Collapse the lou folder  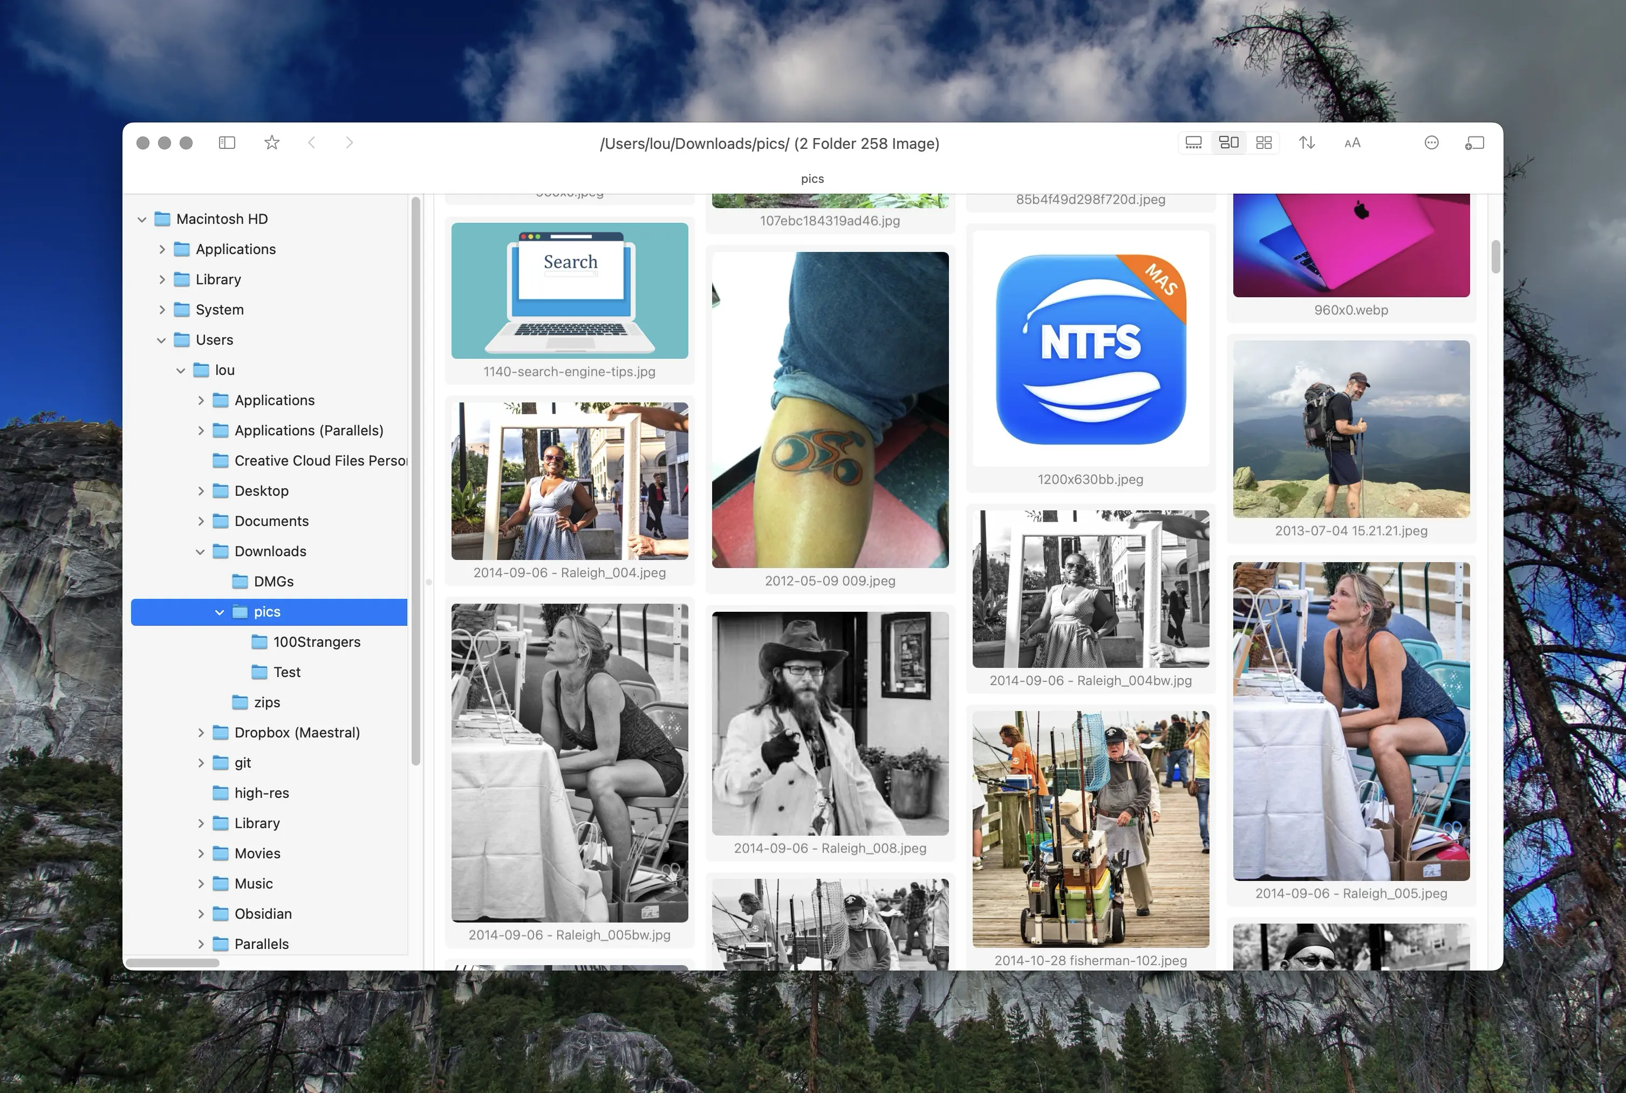[x=181, y=370]
